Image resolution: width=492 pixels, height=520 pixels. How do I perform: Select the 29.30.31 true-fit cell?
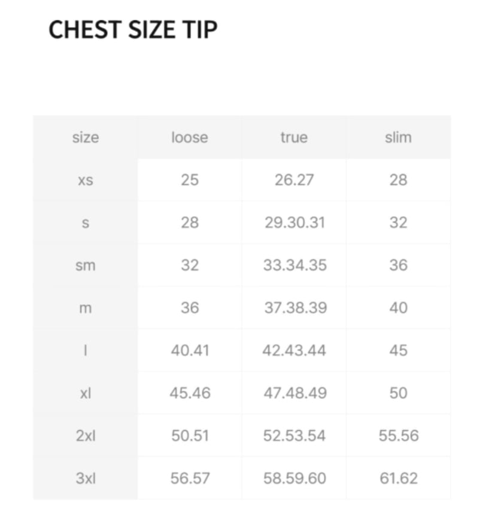pos(294,222)
